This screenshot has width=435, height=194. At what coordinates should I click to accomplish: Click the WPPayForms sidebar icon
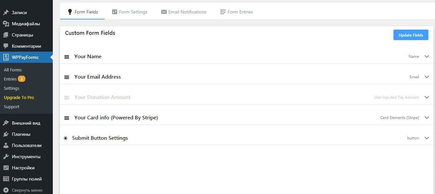click(6, 57)
